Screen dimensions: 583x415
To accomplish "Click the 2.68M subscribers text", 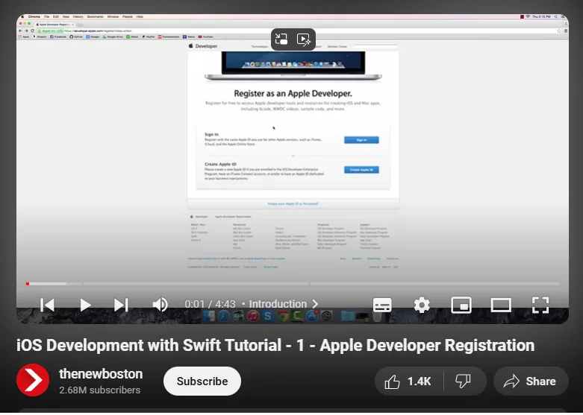I will pos(99,390).
